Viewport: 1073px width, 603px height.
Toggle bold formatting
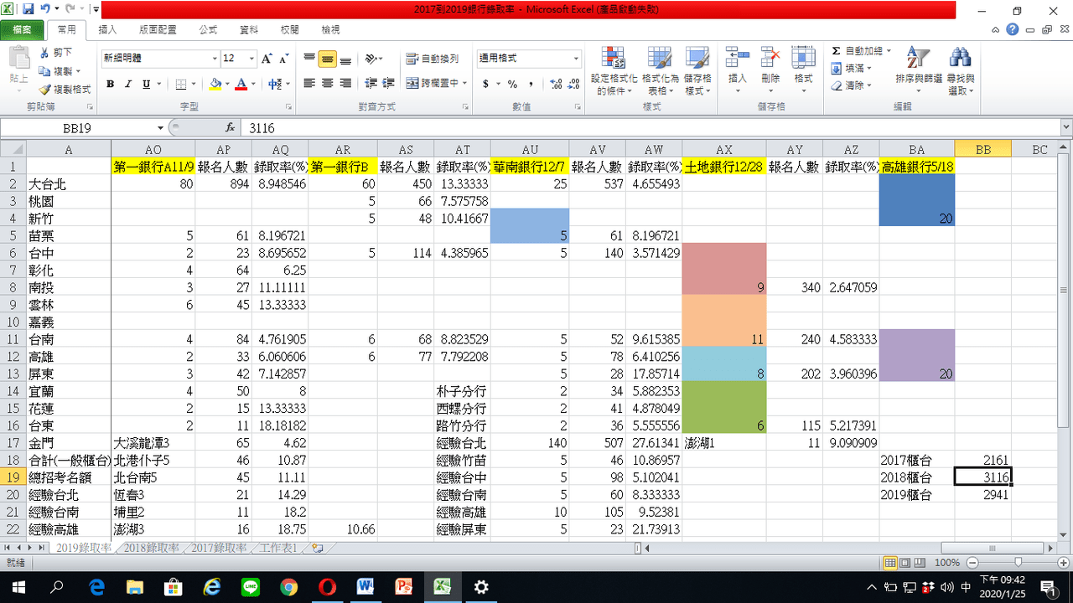110,84
